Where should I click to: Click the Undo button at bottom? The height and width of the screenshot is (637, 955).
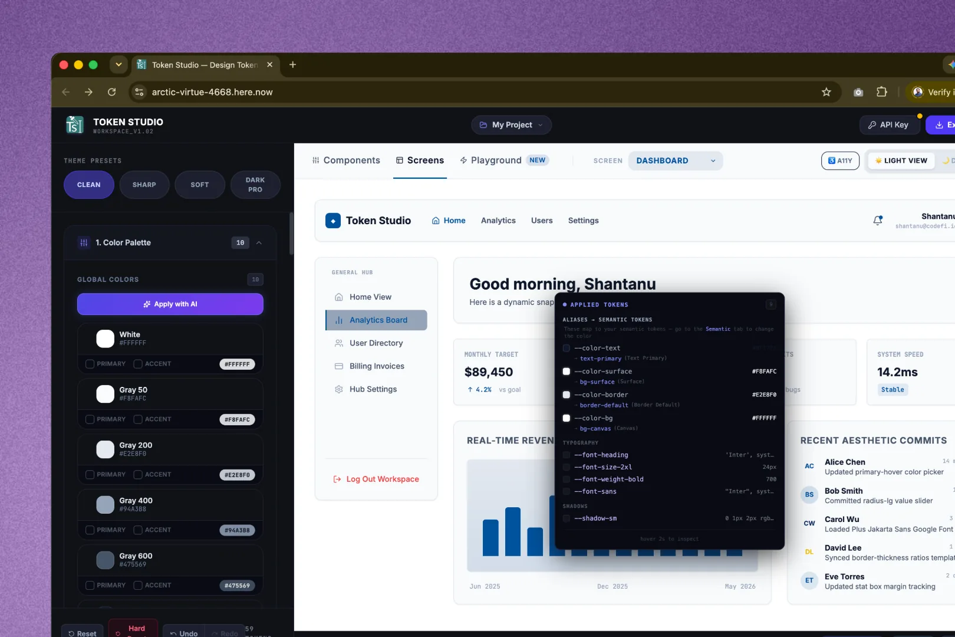[184, 632]
